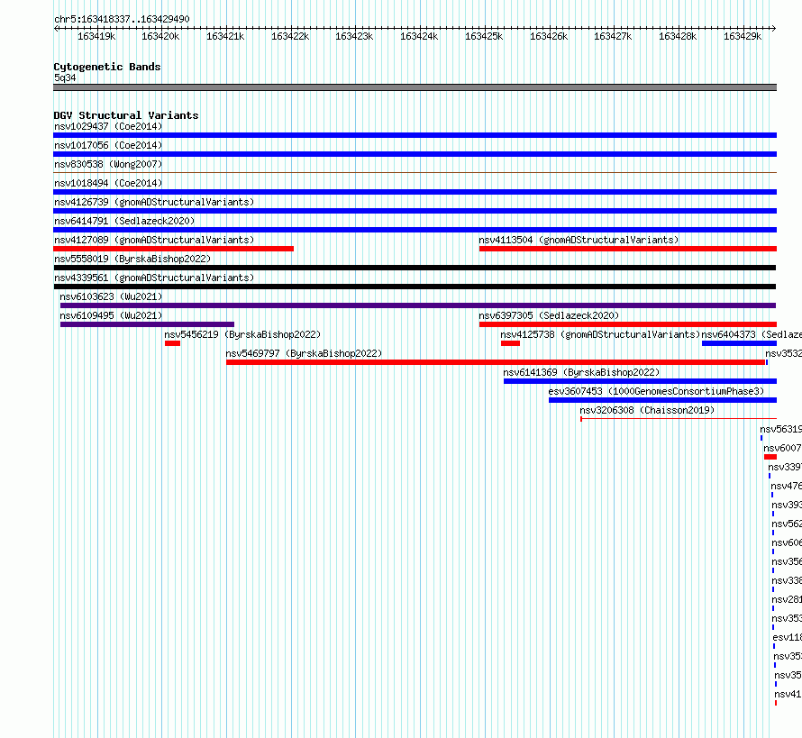The width and height of the screenshot is (802, 738).
Task: Select the 163423k ruler tick label
Action: tap(354, 37)
